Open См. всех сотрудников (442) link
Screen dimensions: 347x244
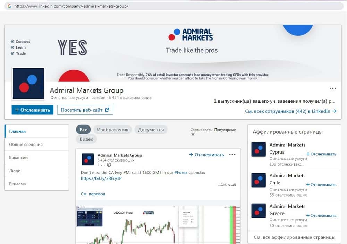(x=290, y=111)
